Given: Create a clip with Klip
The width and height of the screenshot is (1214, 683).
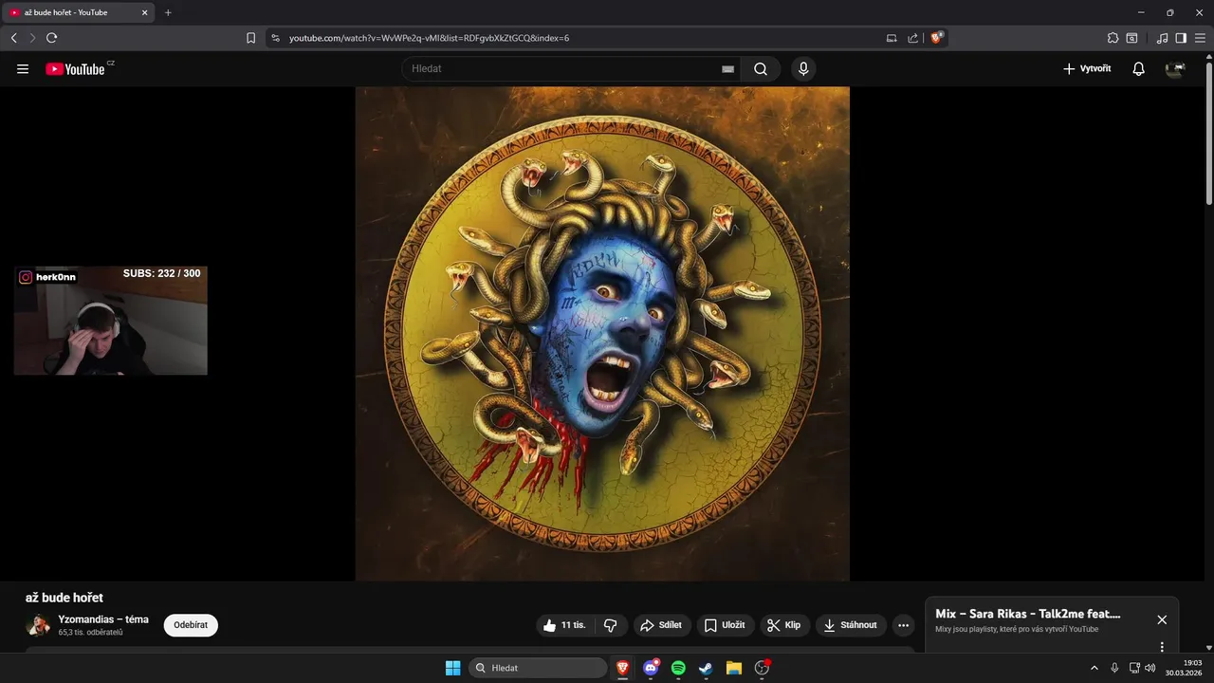Looking at the screenshot, I should point(784,625).
